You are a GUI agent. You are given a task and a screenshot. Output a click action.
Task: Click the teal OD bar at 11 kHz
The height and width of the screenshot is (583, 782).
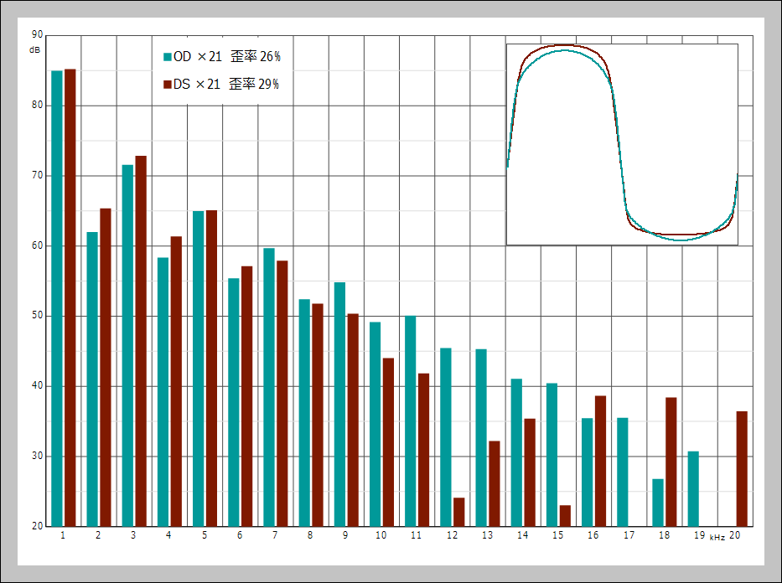click(411, 421)
